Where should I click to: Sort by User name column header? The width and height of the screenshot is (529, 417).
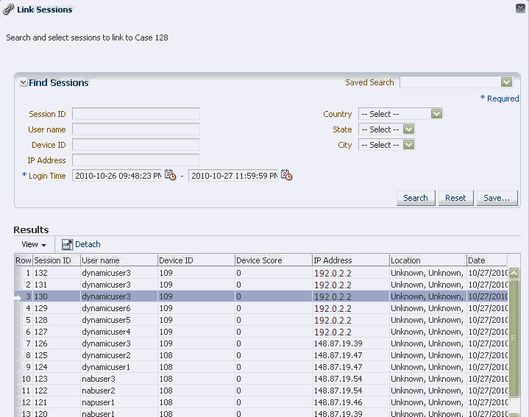(x=119, y=260)
